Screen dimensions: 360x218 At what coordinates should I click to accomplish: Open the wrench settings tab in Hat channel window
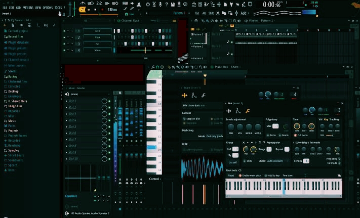[x=248, y=111]
